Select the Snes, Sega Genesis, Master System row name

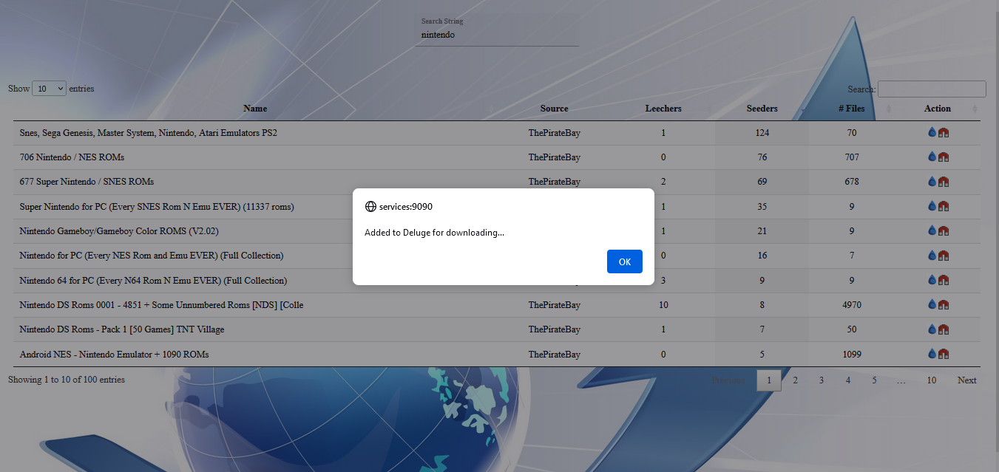149,133
